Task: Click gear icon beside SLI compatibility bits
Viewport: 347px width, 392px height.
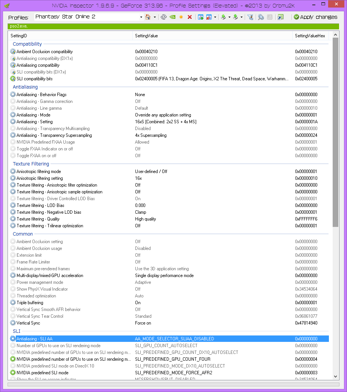Action: 13,79
